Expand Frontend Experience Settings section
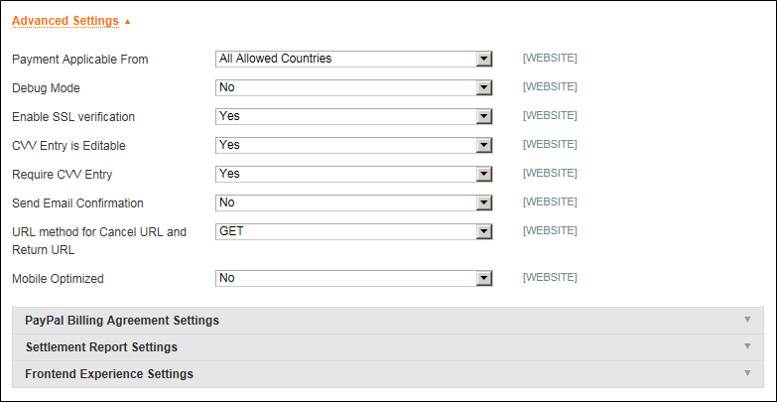The width and height of the screenshot is (777, 402). tap(388, 374)
